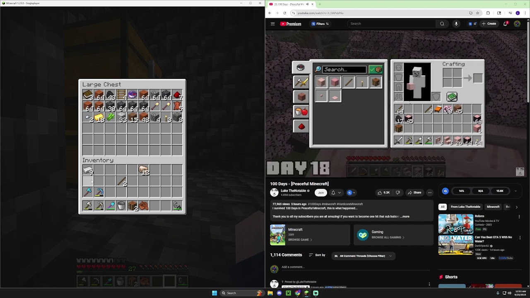530x298 pixels.
Task: Open the more actions menu for the video
Action: (429, 192)
